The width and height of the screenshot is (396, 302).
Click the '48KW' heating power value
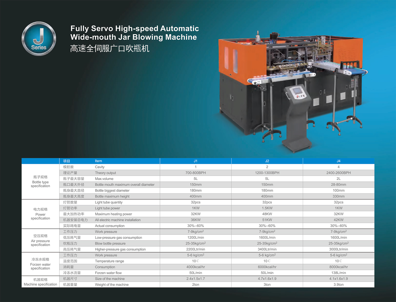[x=267, y=214]
